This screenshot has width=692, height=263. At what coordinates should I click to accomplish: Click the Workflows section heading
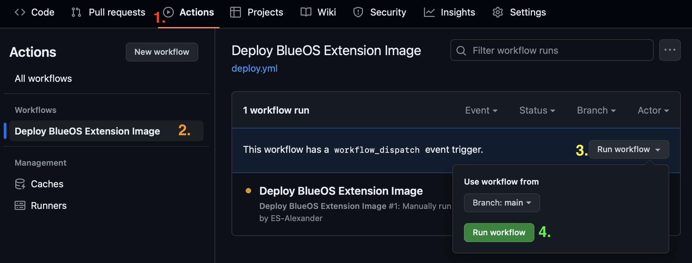coord(36,110)
